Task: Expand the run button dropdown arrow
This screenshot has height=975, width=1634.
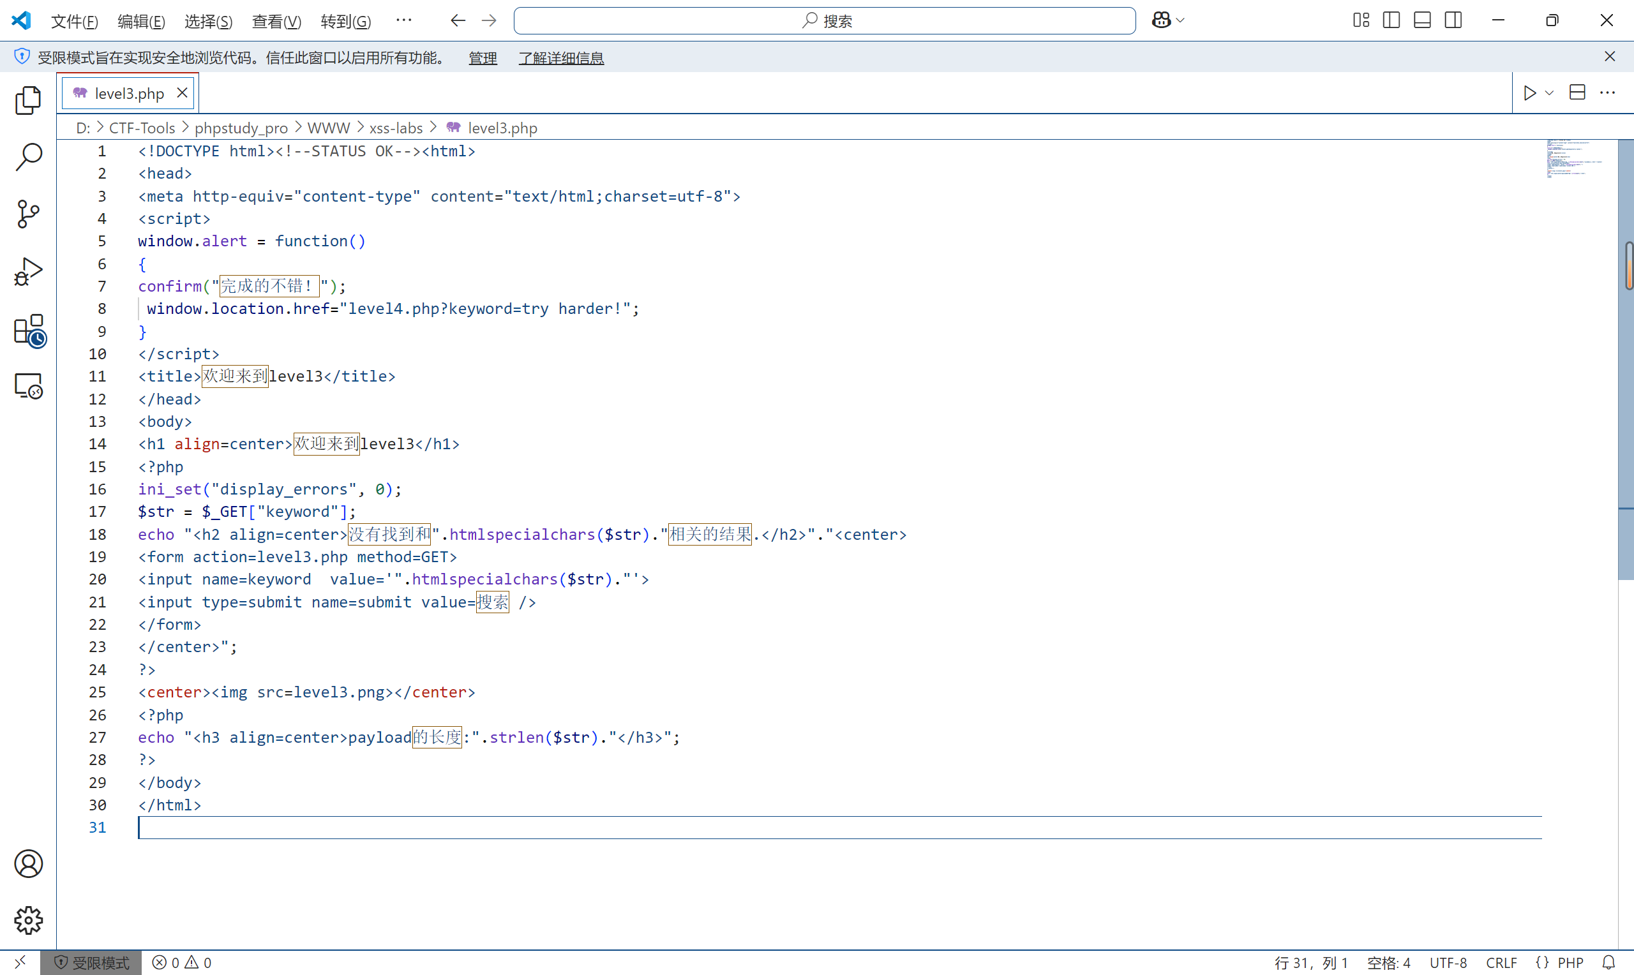Action: point(1549,93)
